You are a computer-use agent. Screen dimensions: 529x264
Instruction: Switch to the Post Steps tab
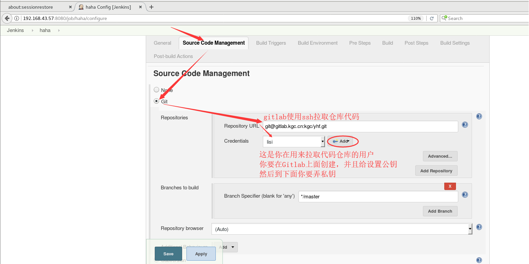tap(416, 43)
